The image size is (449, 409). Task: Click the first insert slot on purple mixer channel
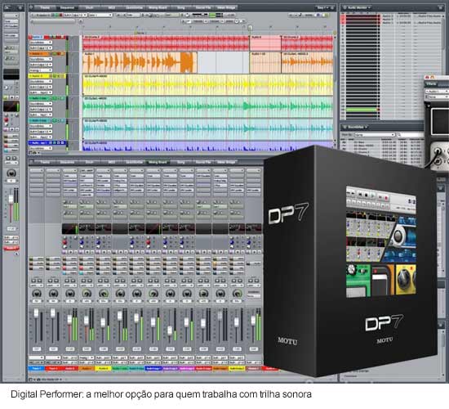coord(170,176)
